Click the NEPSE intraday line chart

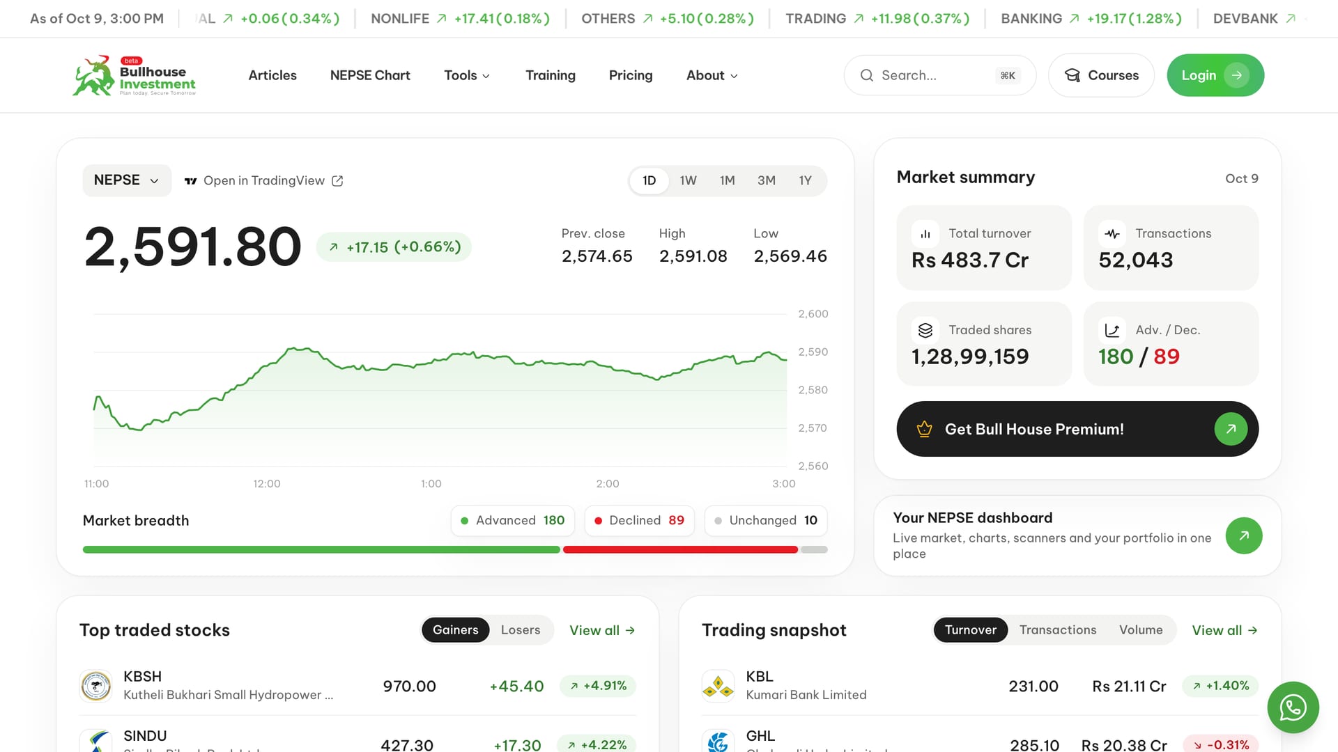point(440,390)
